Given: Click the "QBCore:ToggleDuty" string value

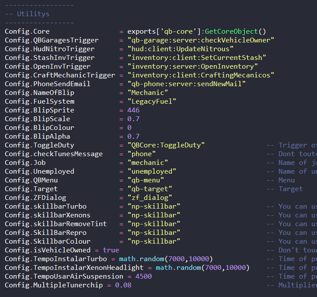Looking at the screenshot, I should [166, 145].
